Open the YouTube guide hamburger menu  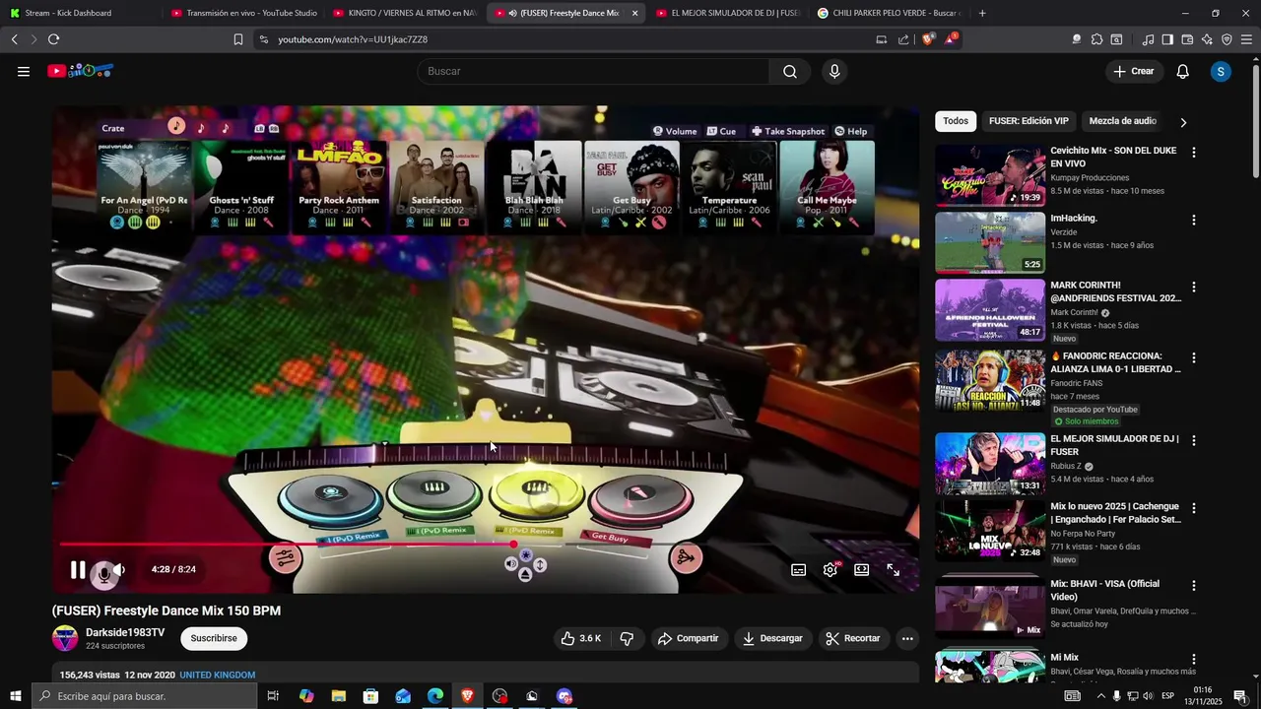coord(24,71)
